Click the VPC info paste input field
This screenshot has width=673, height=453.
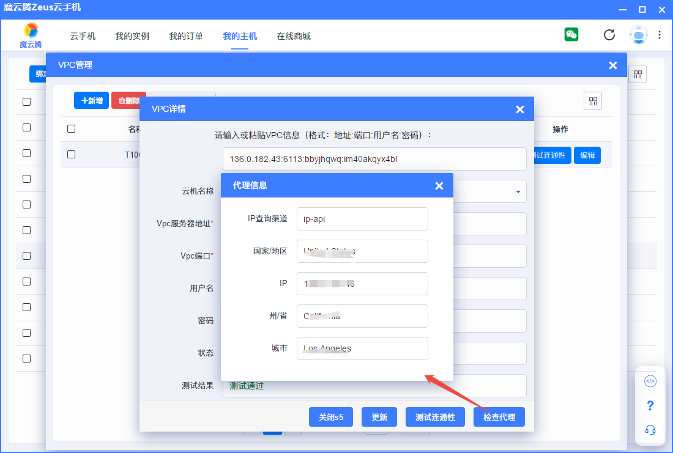[x=374, y=159]
